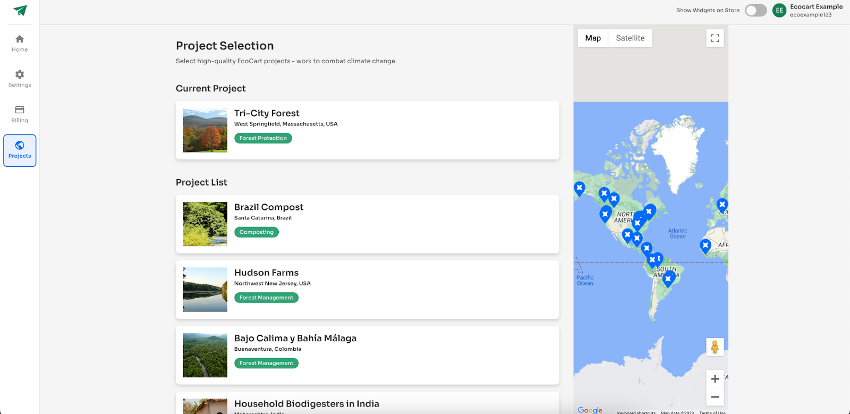
Task: Select the Brazil Compost project title
Action: click(x=269, y=207)
